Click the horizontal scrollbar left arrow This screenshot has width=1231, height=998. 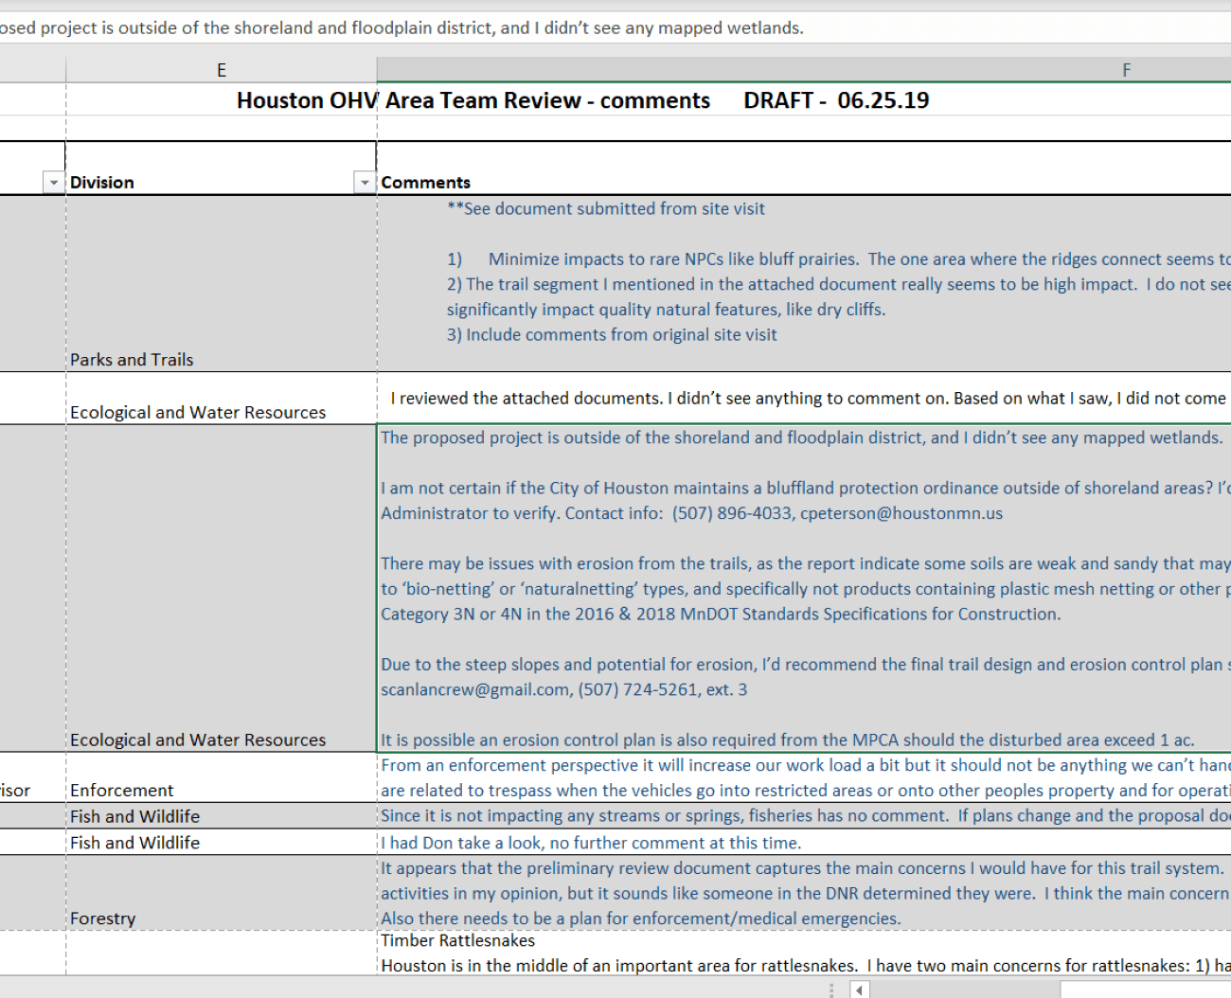tap(859, 990)
